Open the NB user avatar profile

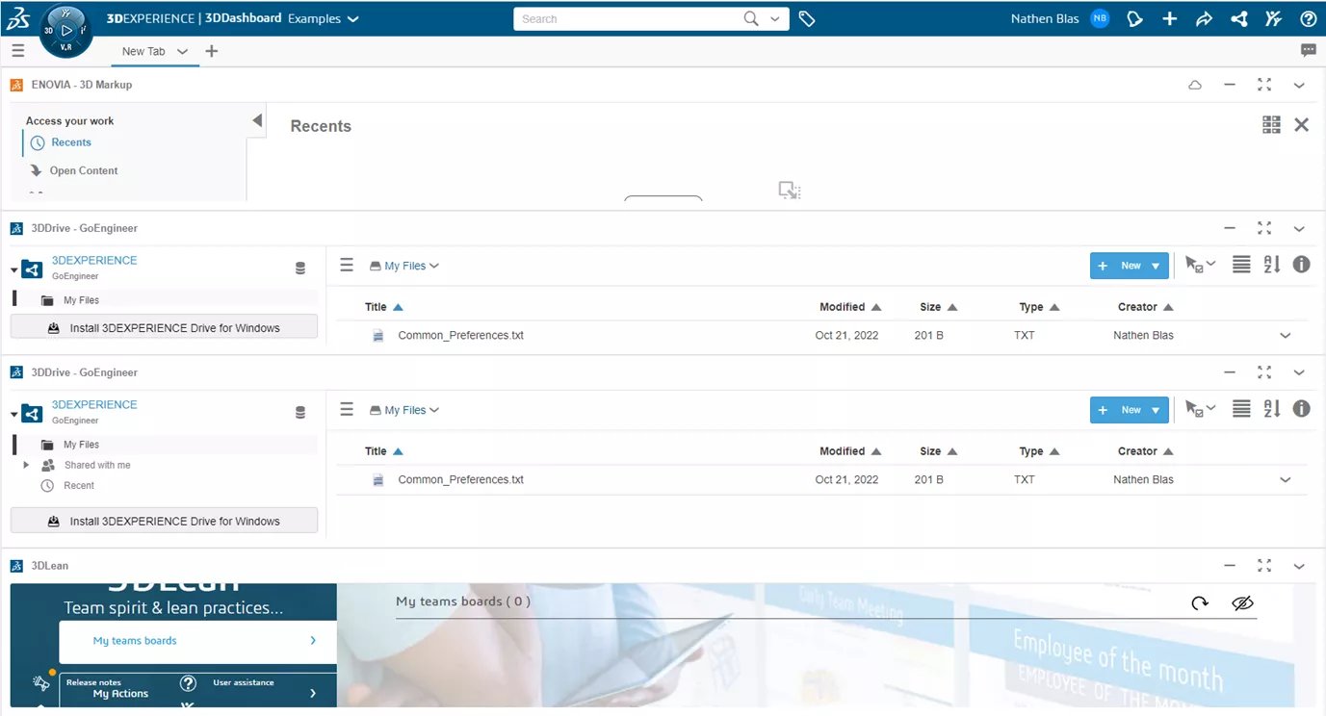point(1100,18)
